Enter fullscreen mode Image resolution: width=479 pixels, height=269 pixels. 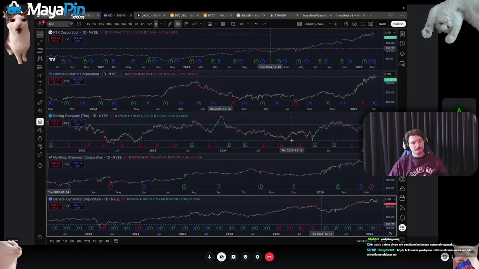pos(363,24)
